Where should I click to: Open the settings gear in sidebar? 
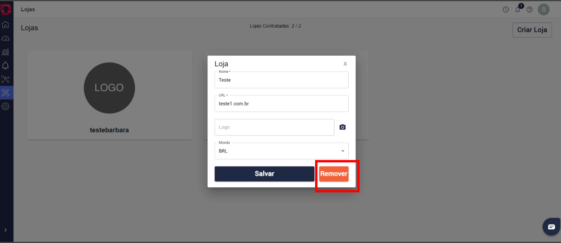pyautogui.click(x=6, y=106)
